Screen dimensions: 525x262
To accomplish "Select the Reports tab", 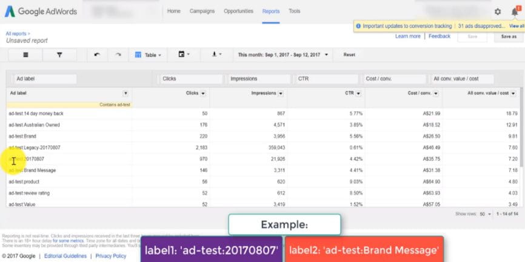I will [x=271, y=11].
